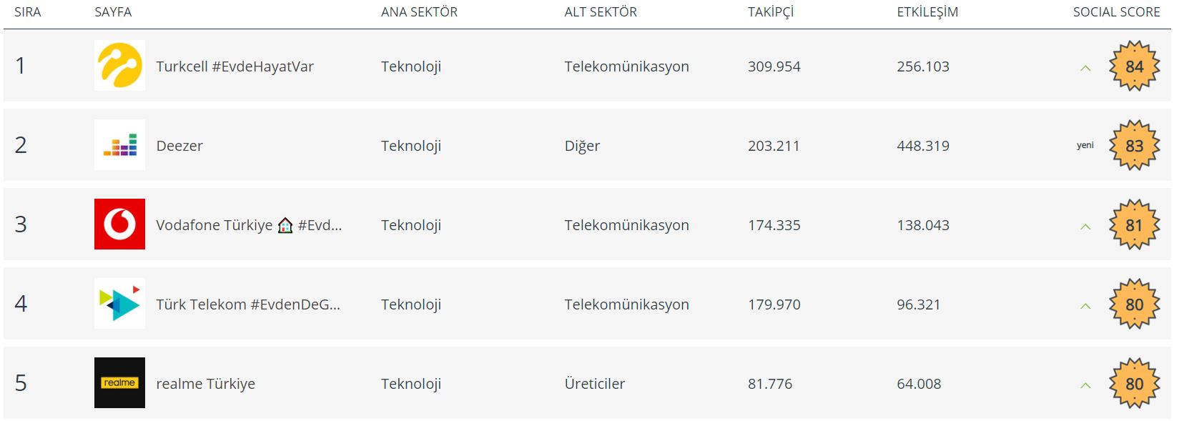This screenshot has height=421, width=1179.
Task: Sort by SOCIAL SCORE column header
Action: coord(1116,12)
